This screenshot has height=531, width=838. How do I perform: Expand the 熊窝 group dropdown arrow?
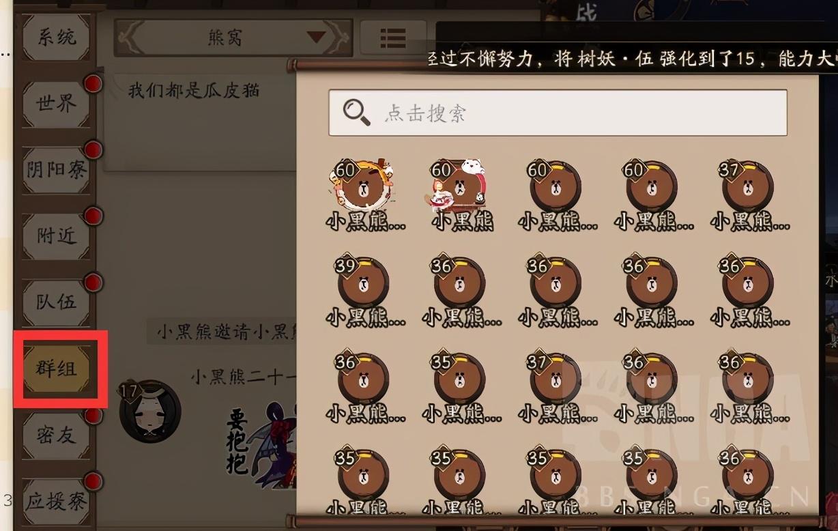click(317, 37)
